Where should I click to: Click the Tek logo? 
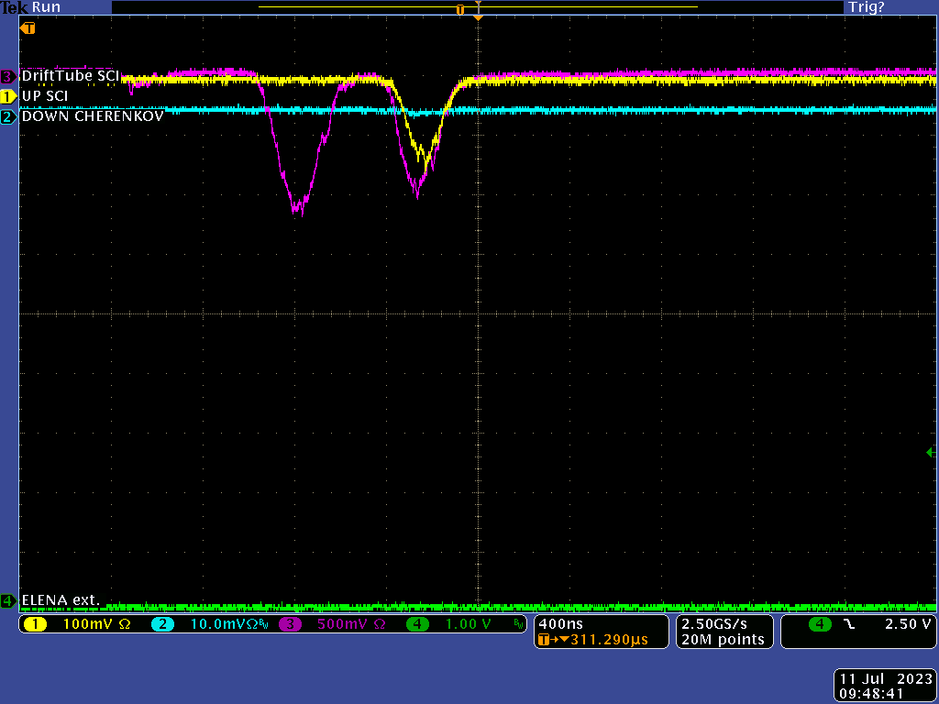point(15,7)
